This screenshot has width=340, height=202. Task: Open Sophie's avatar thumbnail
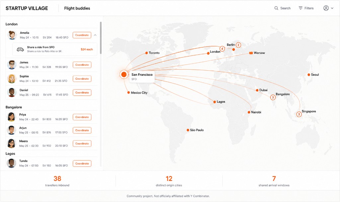point(12,79)
